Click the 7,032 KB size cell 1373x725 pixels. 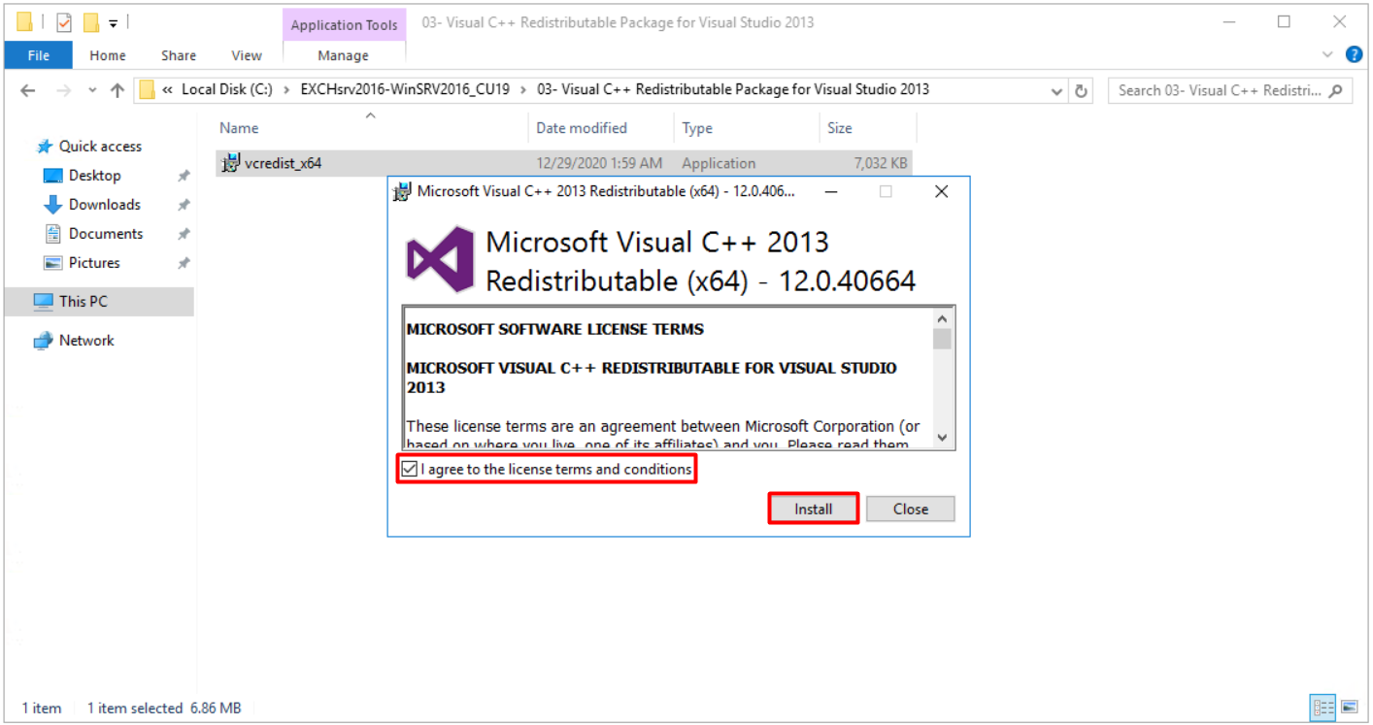pyautogui.click(x=881, y=163)
